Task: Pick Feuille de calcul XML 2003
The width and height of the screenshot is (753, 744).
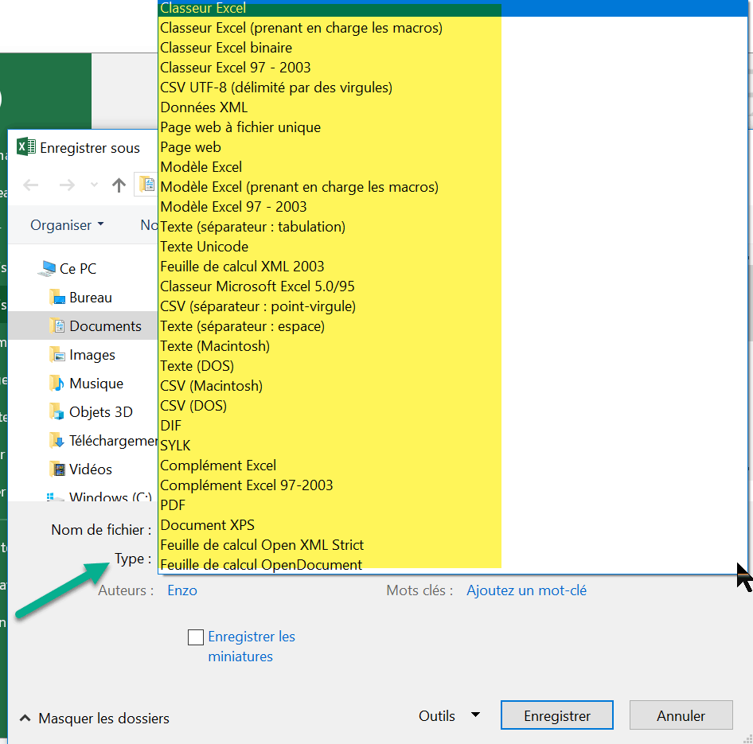Action: pos(452,267)
